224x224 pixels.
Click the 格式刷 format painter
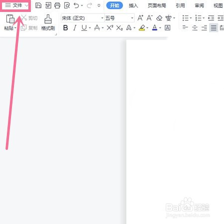coord(48,22)
